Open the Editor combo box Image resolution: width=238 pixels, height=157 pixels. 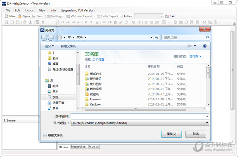click(x=148, y=16)
